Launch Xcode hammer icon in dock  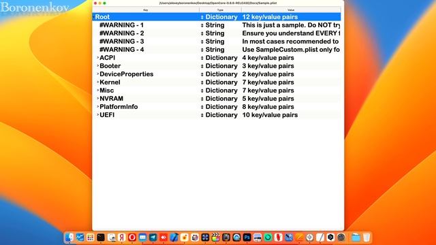(x=174, y=238)
